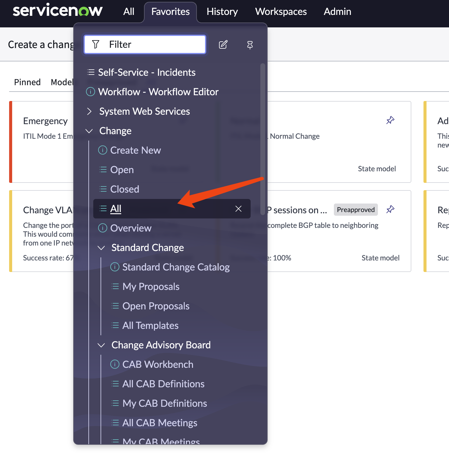Open CAB Workbench link

158,364
